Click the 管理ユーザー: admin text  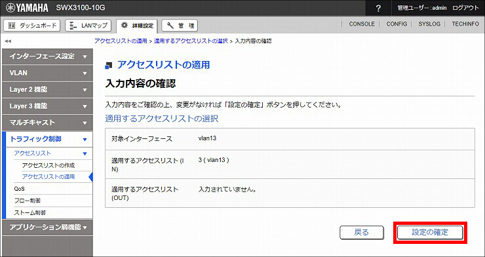click(x=422, y=8)
